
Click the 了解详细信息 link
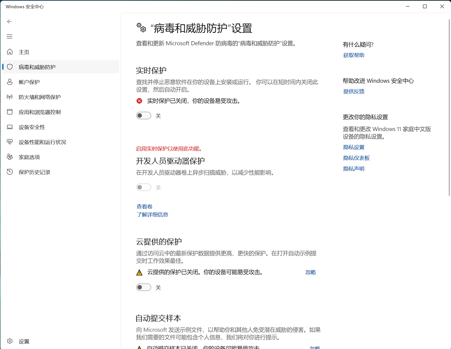pos(152,214)
